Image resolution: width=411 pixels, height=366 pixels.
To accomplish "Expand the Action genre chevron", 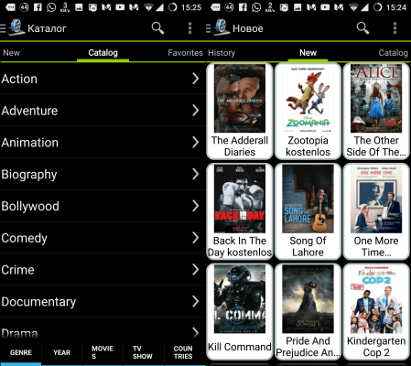I will 196,79.
